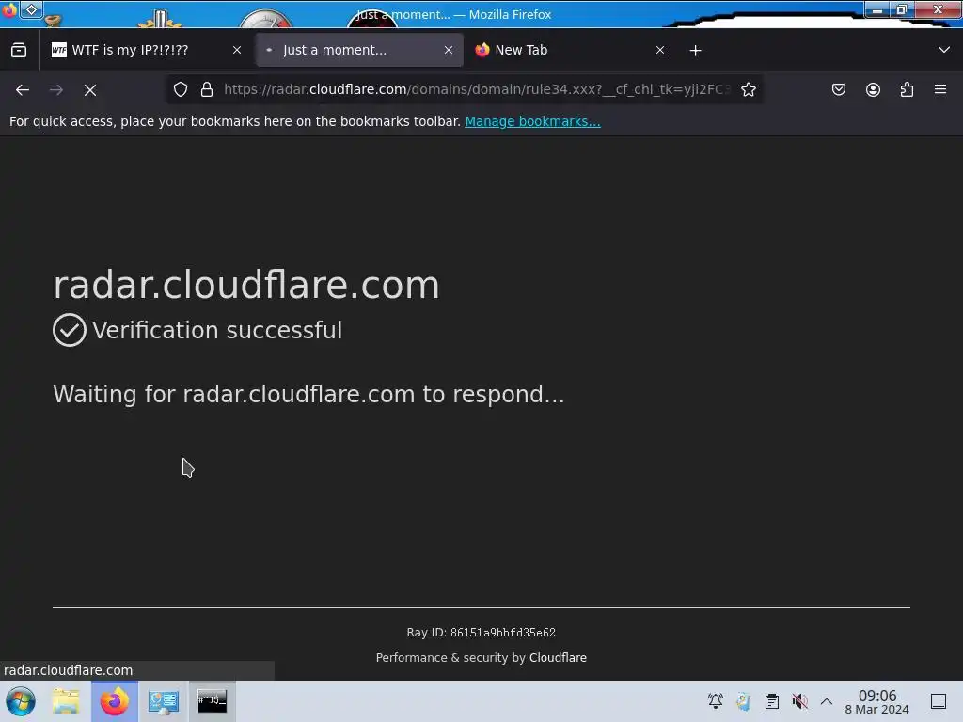This screenshot has height=722, width=963.
Task: Open Save to Pocket
Action: point(839,89)
